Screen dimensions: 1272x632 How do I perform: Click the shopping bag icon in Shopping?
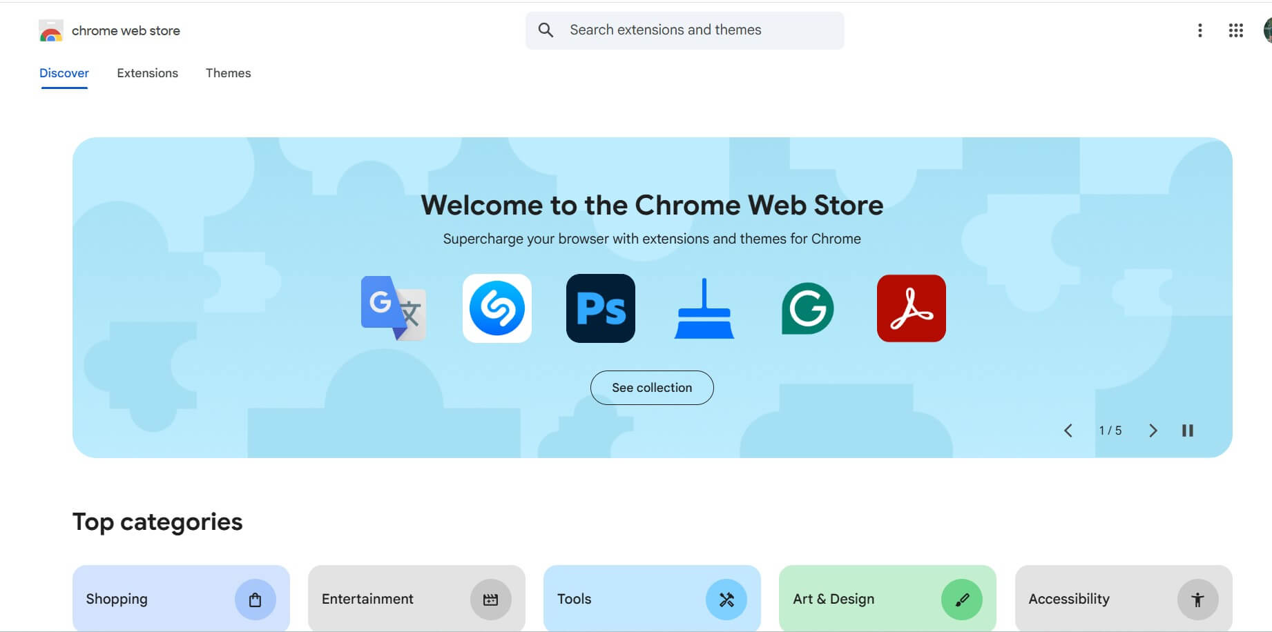[256, 600]
